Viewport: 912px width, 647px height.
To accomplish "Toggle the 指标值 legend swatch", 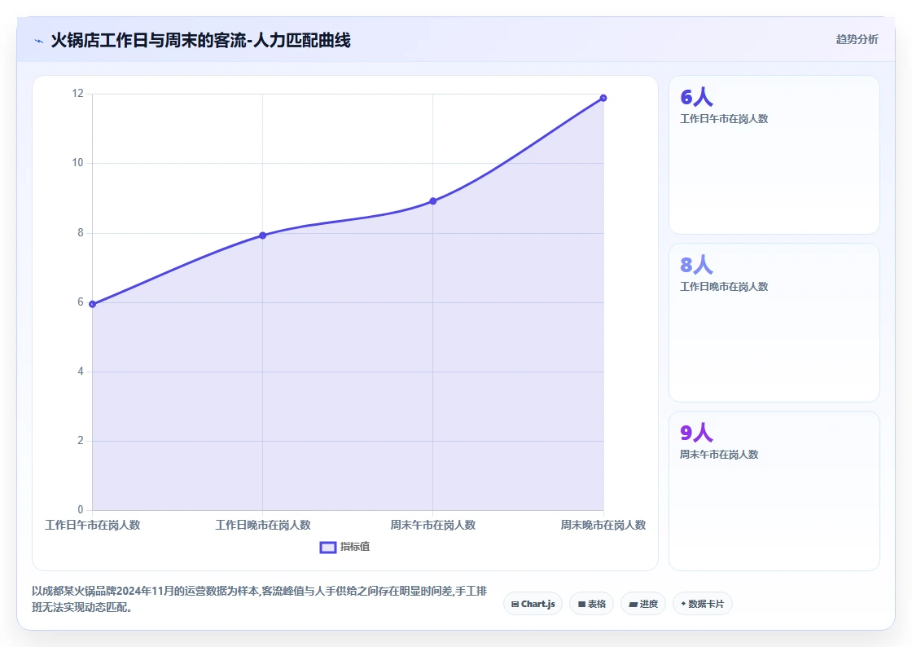I will click(x=328, y=547).
